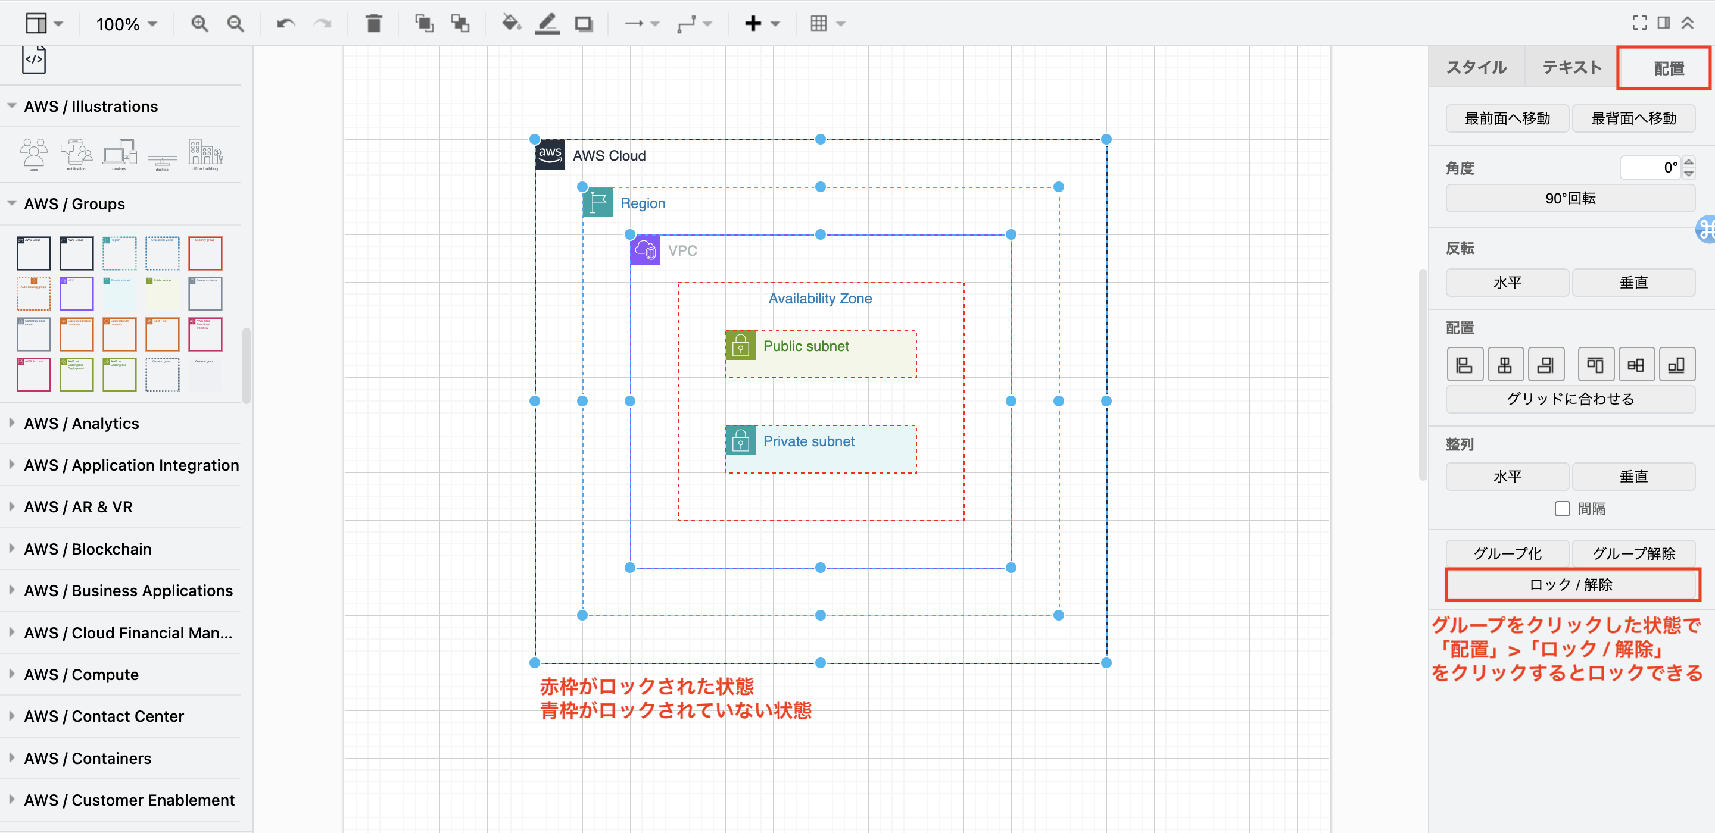Click the Zoom In magnifier icon

[x=198, y=23]
